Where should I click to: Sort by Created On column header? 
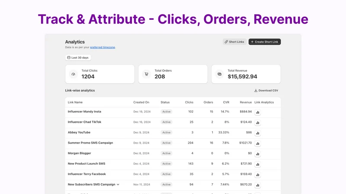141,102
